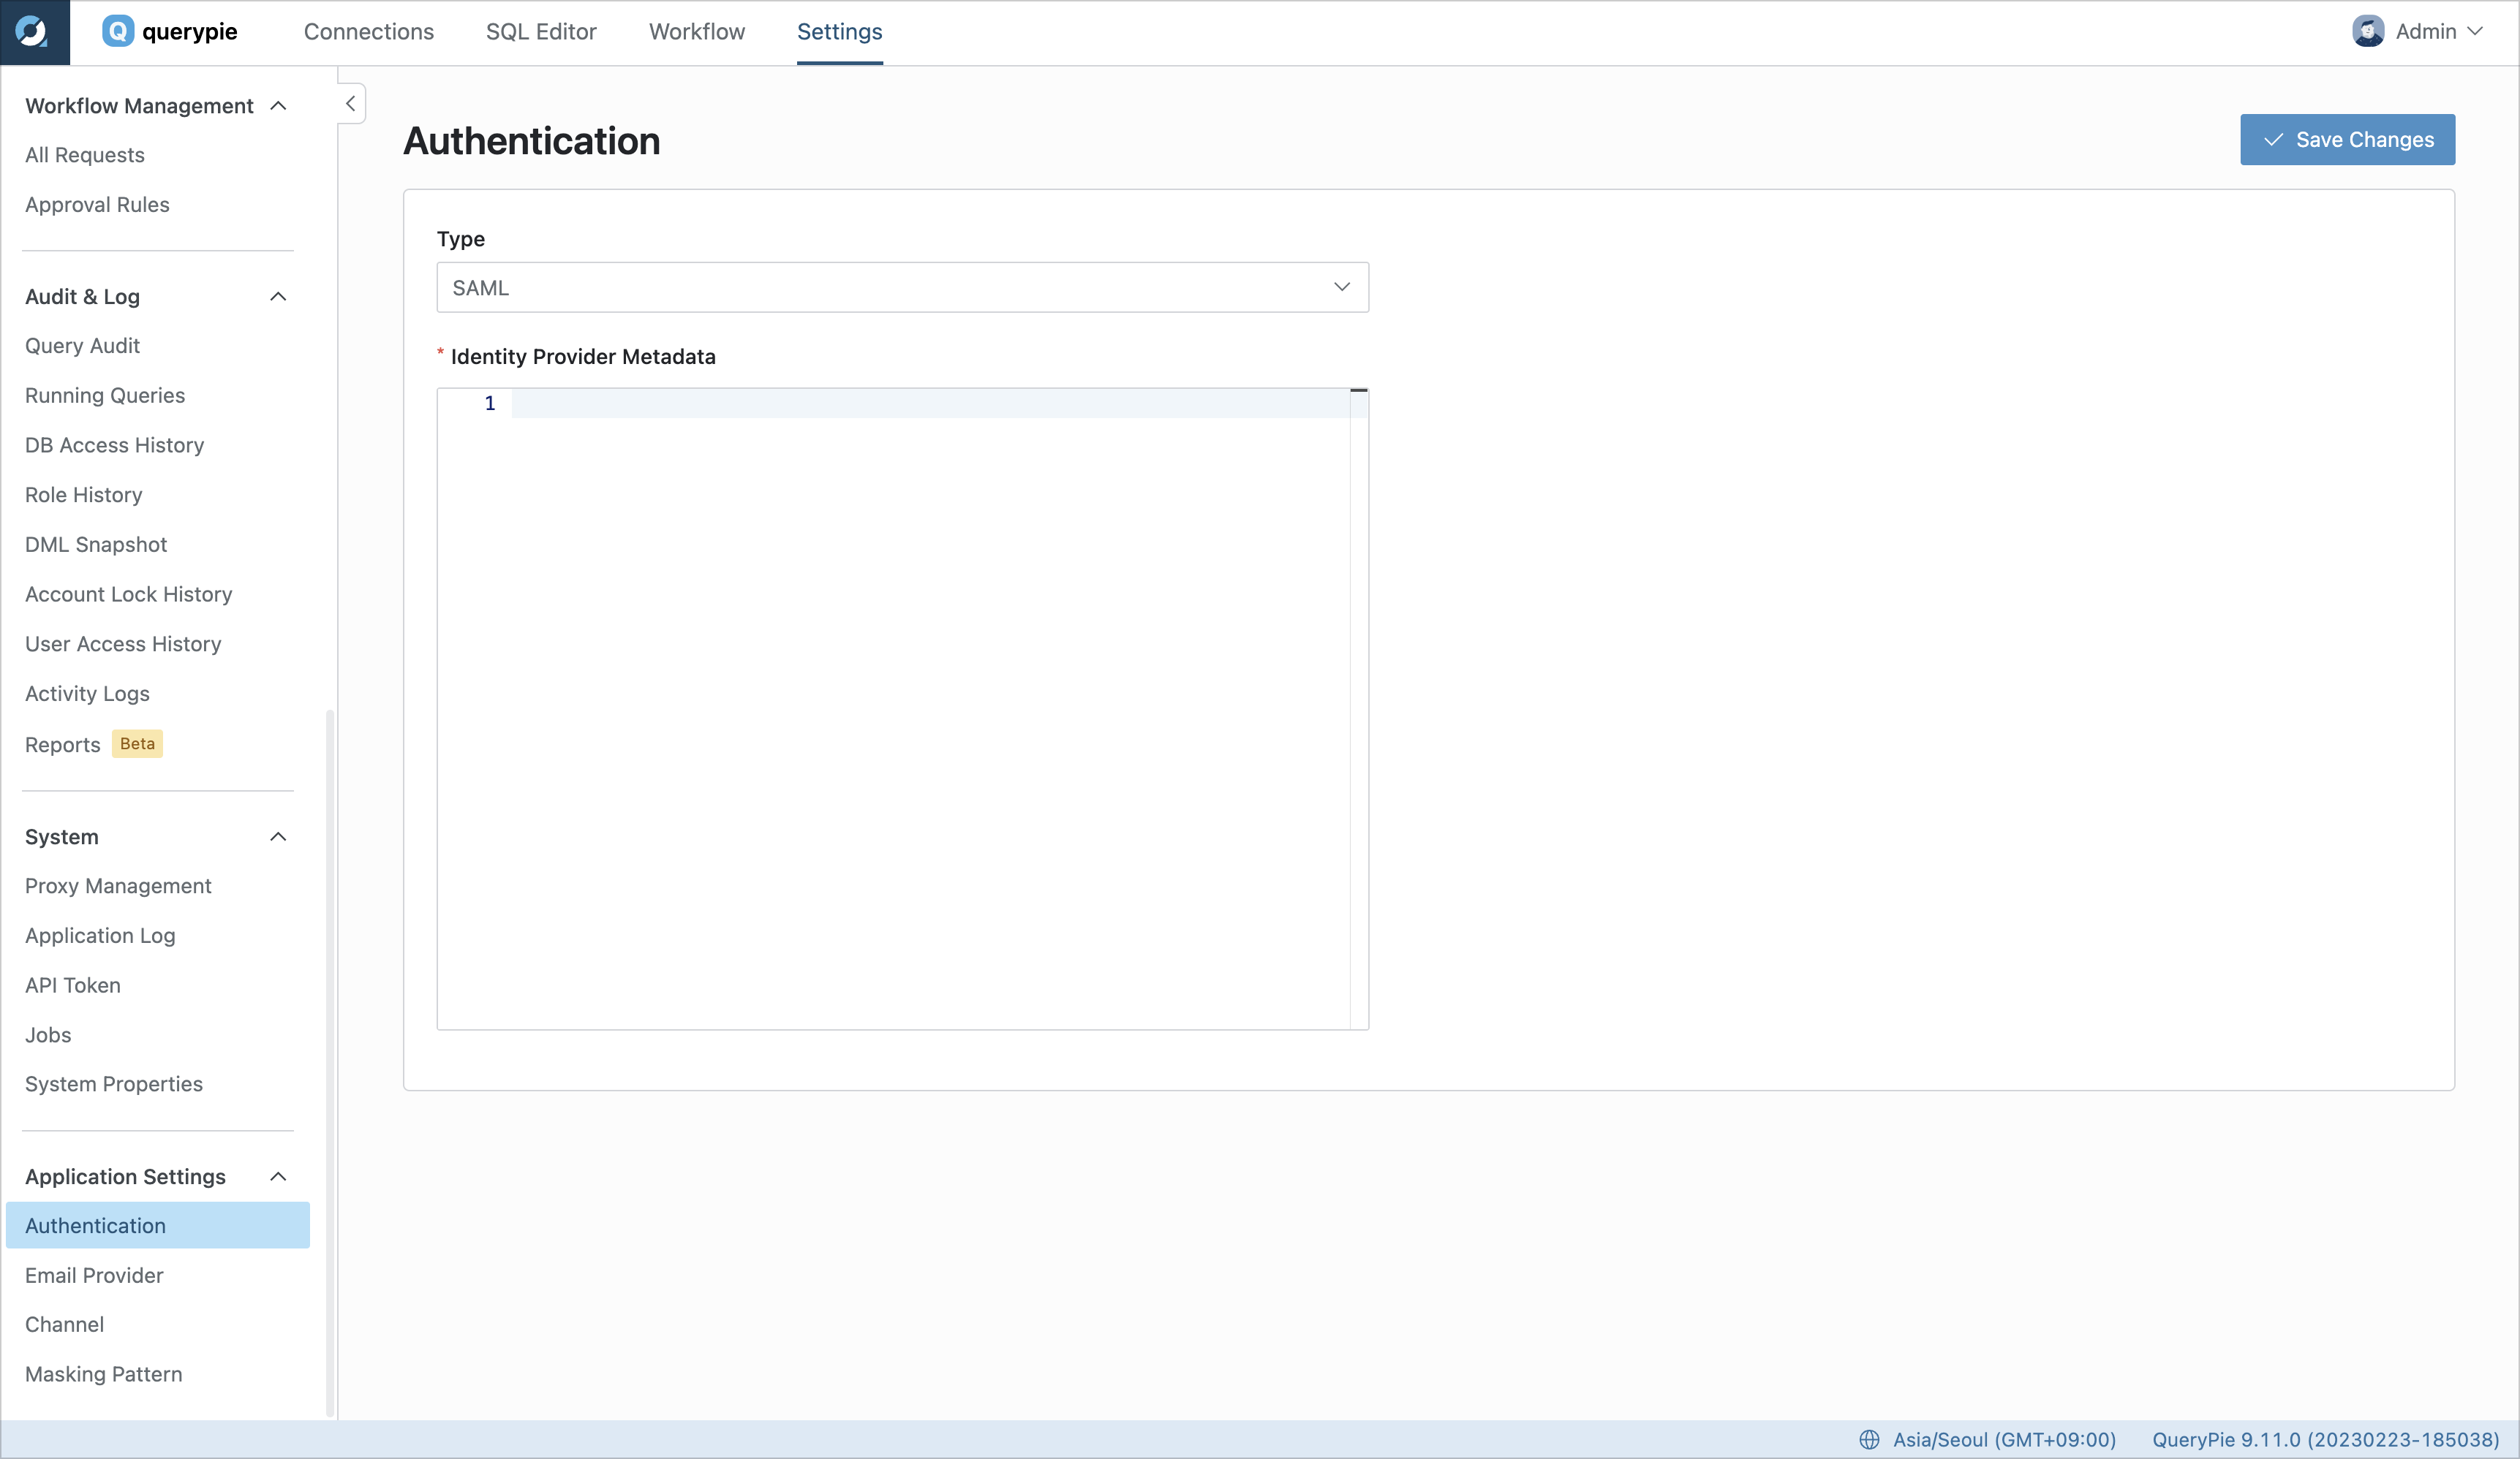
Task: Collapse the Audit & Log section
Action: coord(278,297)
